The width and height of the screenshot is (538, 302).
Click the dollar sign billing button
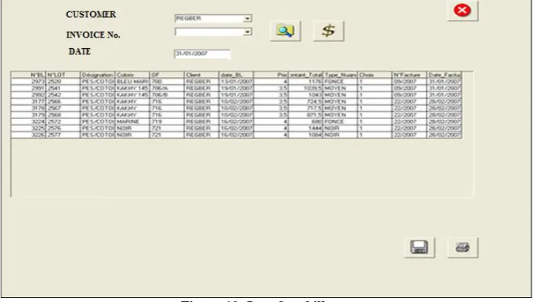(x=328, y=31)
